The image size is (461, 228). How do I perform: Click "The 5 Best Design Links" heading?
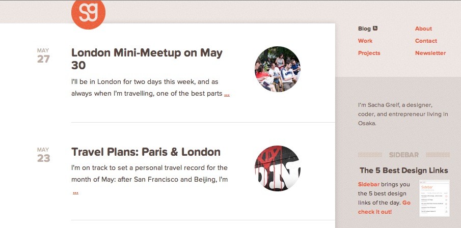click(x=403, y=170)
